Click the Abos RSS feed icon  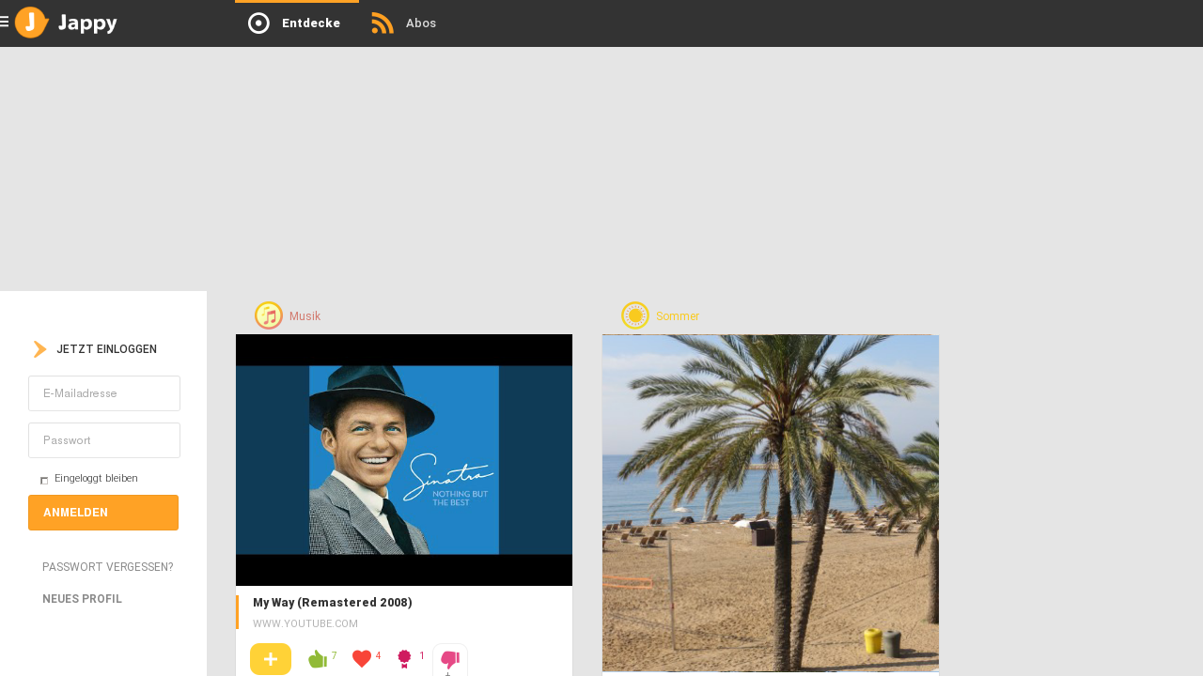point(383,23)
